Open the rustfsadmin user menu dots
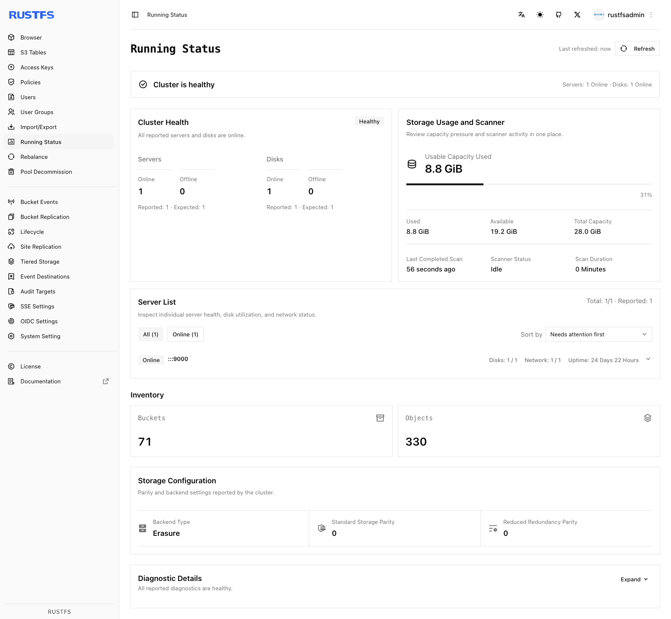 point(651,15)
